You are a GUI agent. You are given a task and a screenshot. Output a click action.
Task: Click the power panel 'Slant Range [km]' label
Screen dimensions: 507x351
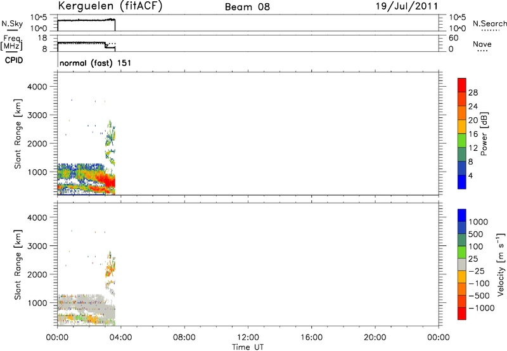(x=18, y=134)
